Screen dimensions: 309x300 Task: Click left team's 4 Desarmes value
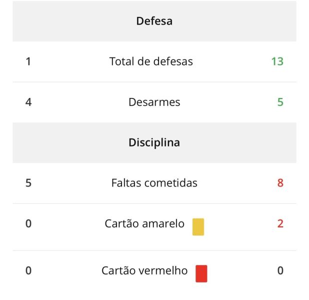(28, 102)
